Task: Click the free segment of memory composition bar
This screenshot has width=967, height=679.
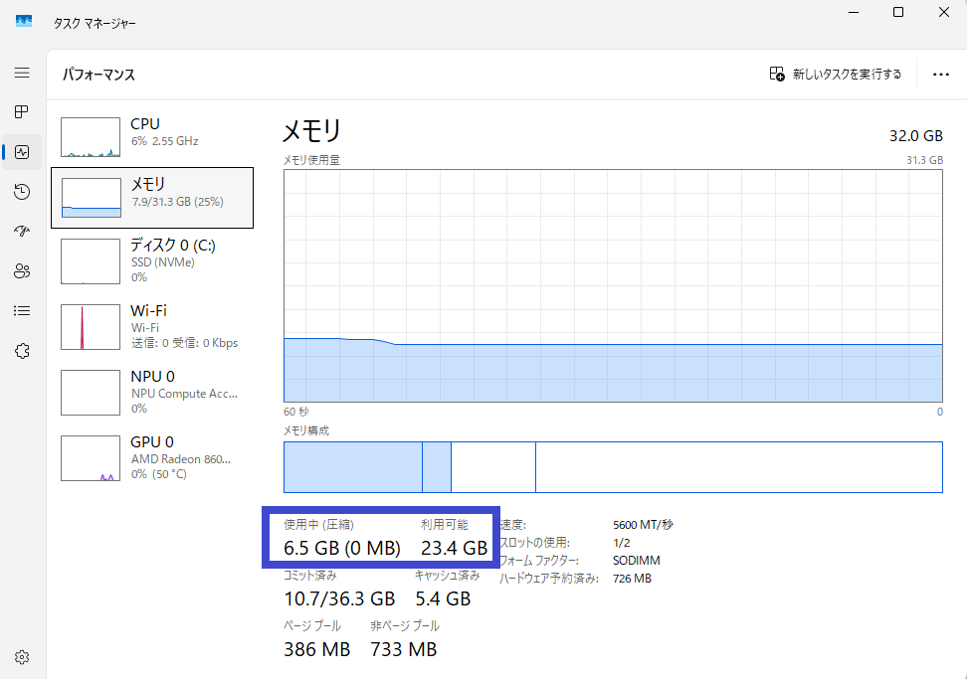Action: [x=739, y=467]
